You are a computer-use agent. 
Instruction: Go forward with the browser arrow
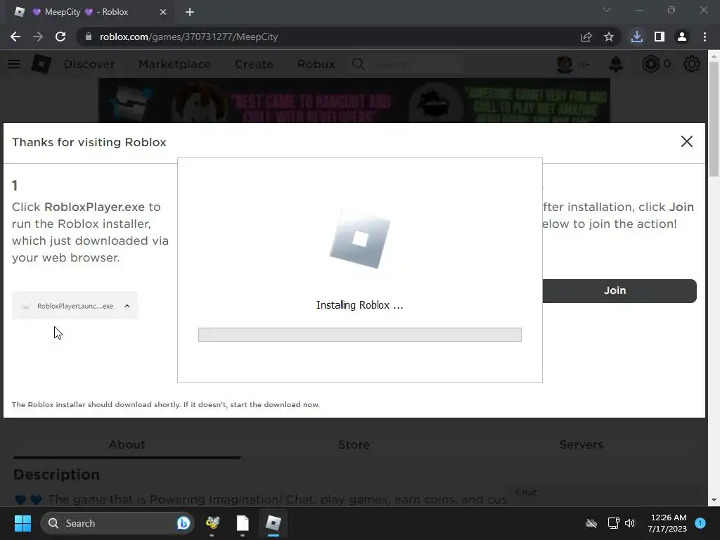pyautogui.click(x=38, y=37)
